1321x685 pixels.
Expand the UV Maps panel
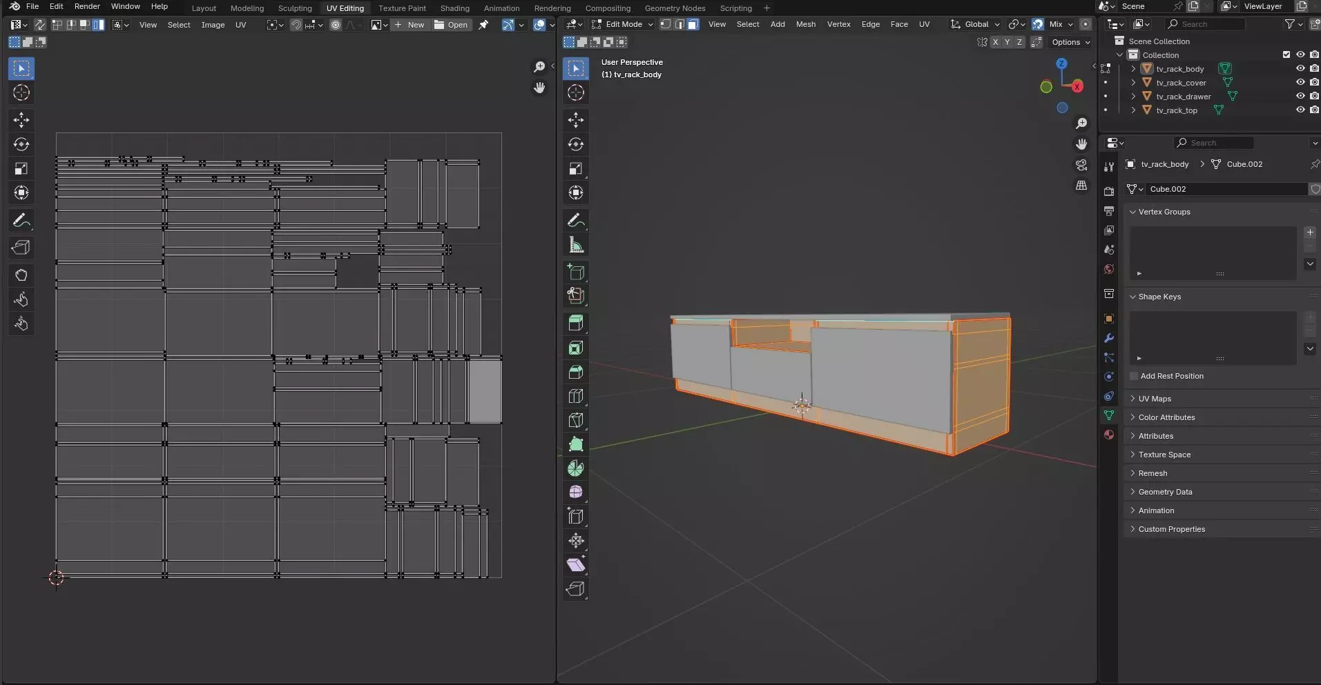point(1154,399)
